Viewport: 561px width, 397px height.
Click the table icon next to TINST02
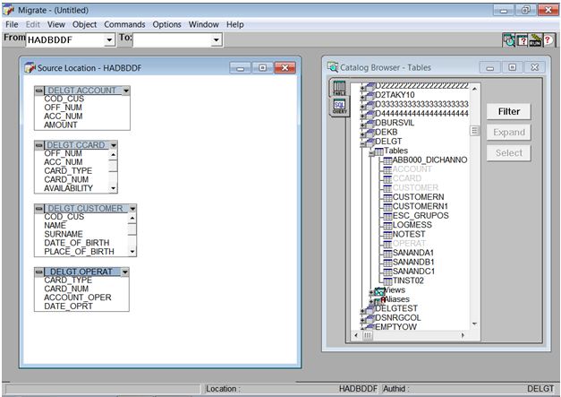[387, 280]
